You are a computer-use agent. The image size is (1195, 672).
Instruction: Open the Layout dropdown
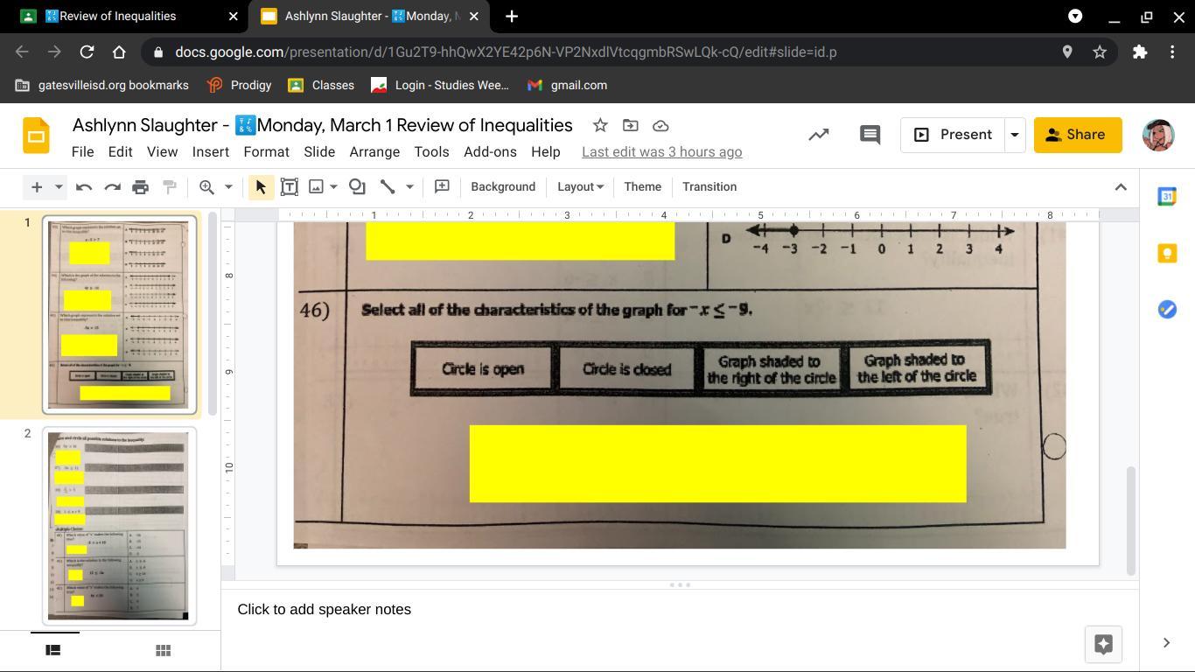click(580, 186)
